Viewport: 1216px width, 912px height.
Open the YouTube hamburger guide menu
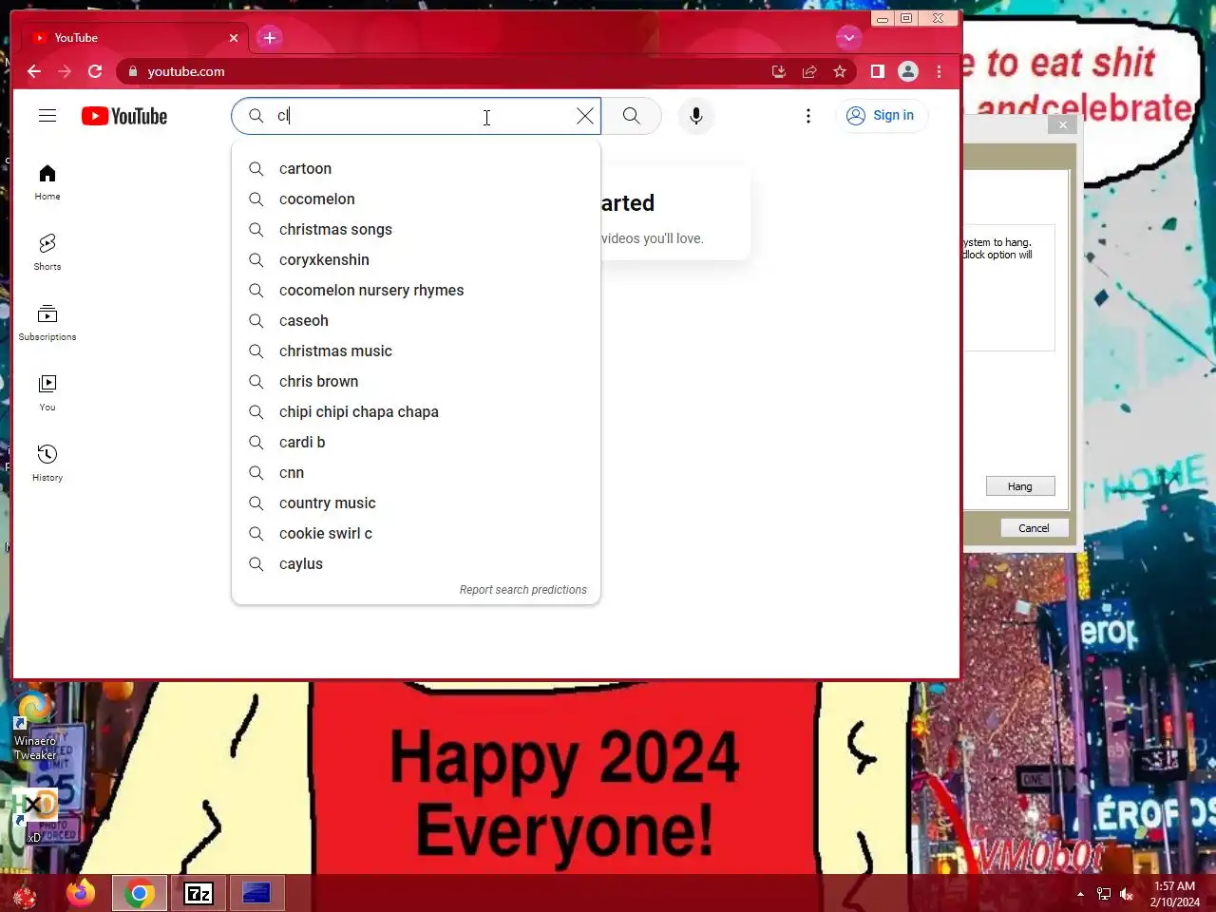click(x=47, y=116)
